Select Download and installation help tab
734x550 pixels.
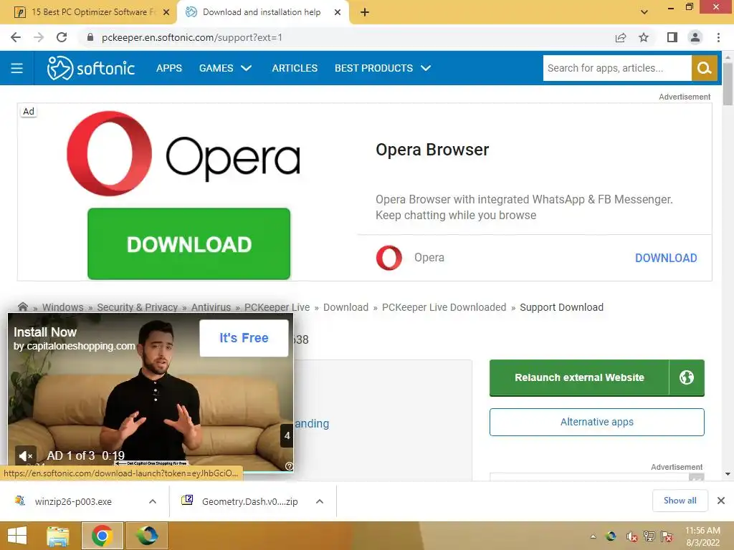coord(262,12)
